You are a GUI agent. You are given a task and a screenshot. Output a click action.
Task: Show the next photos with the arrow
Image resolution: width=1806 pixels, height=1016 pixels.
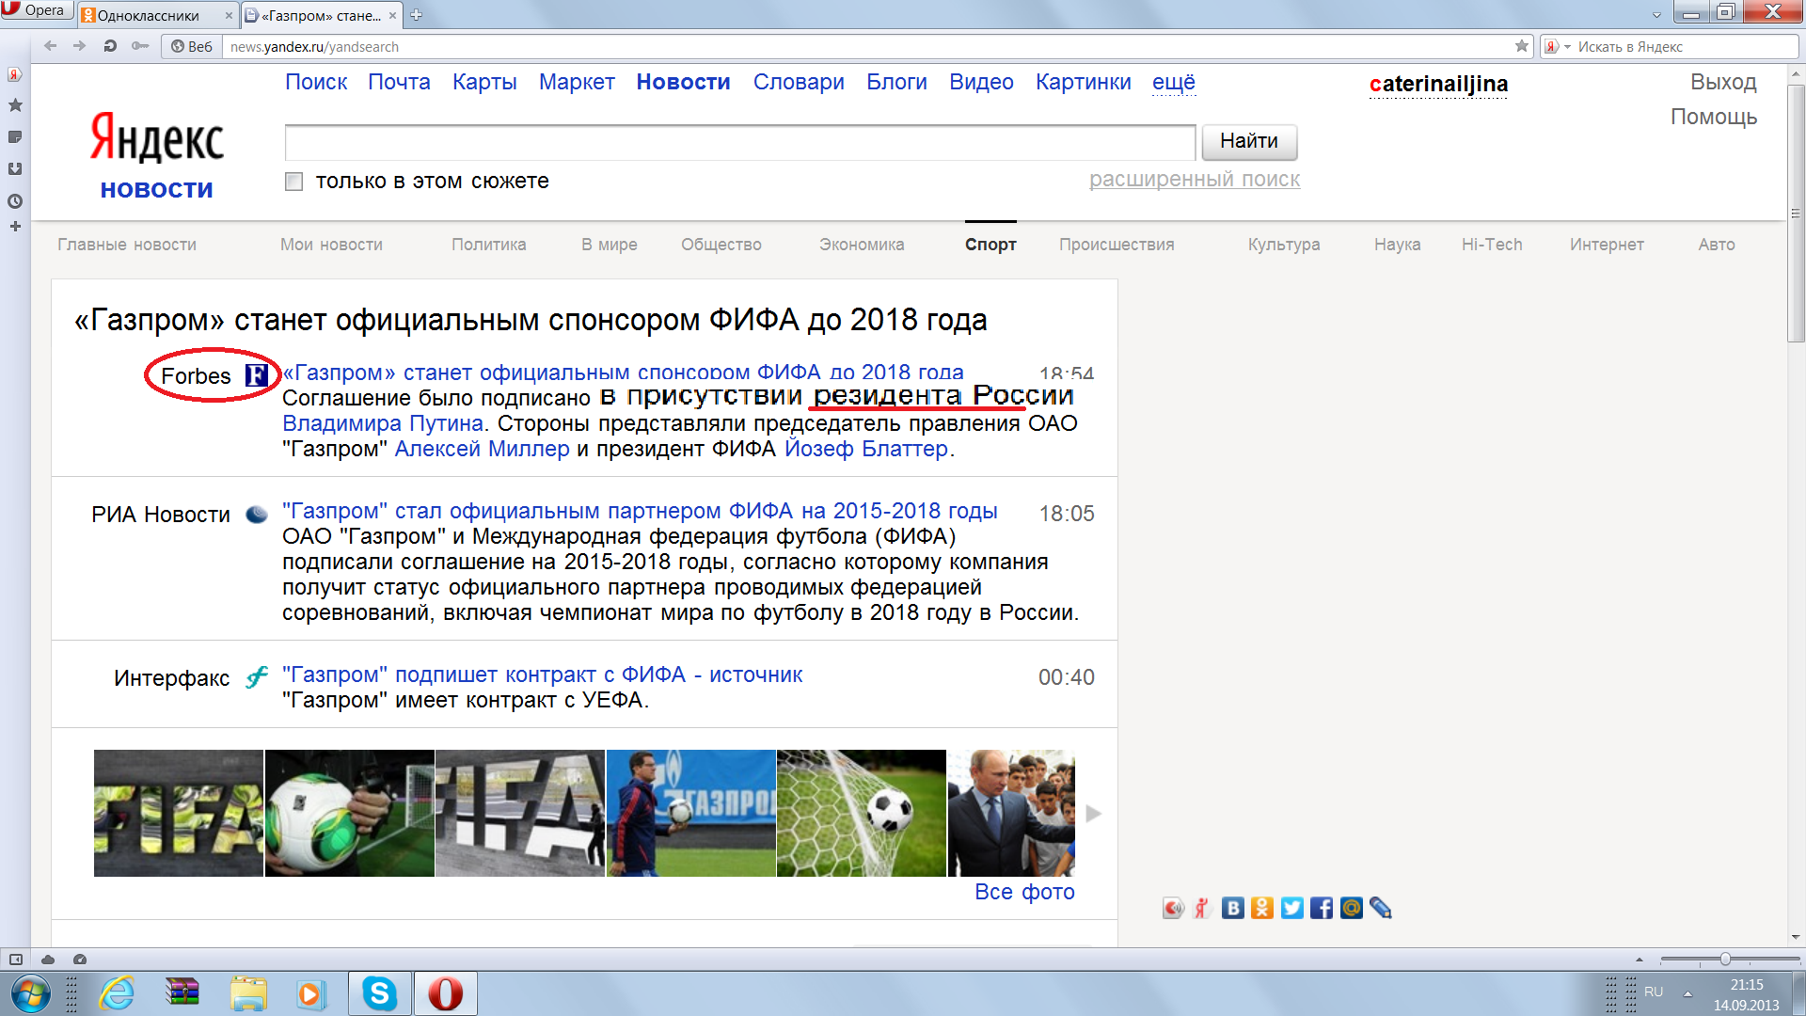pos(1093,814)
